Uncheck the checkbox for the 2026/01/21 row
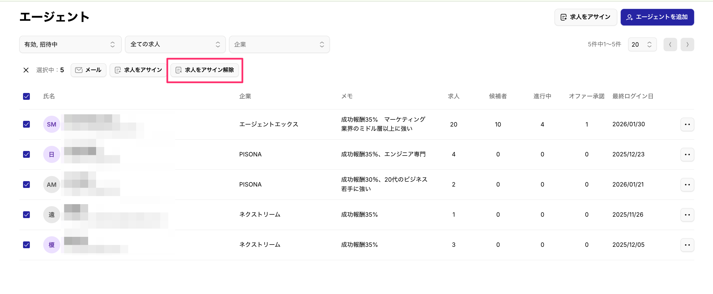This screenshot has height=294, width=713. tap(26, 185)
